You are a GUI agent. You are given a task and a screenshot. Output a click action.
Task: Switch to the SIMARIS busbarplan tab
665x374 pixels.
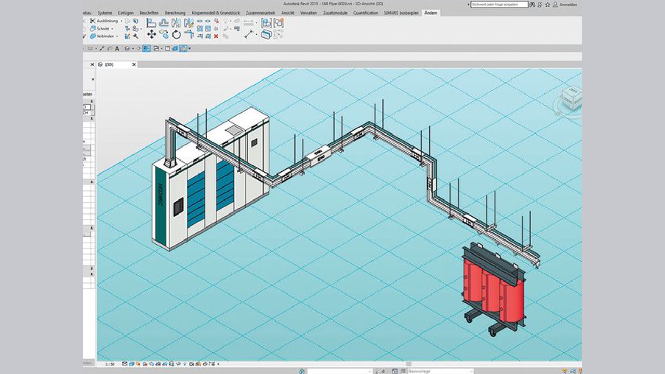pos(402,12)
